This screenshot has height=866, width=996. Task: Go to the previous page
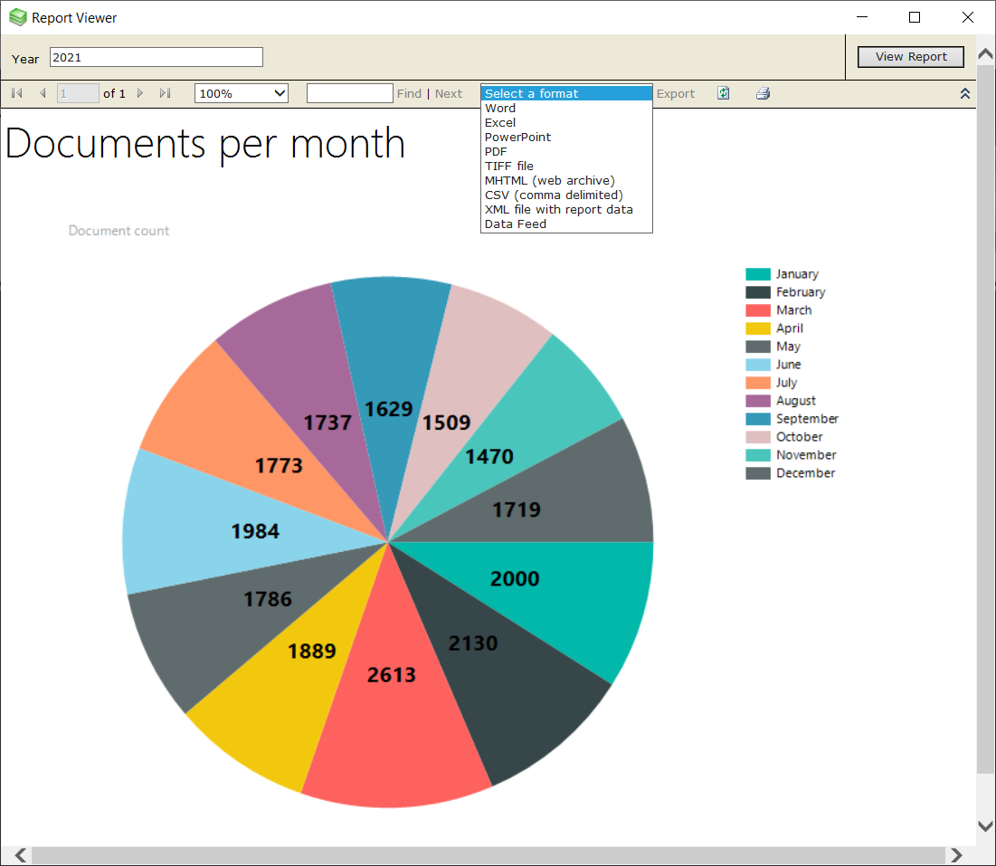coord(43,92)
